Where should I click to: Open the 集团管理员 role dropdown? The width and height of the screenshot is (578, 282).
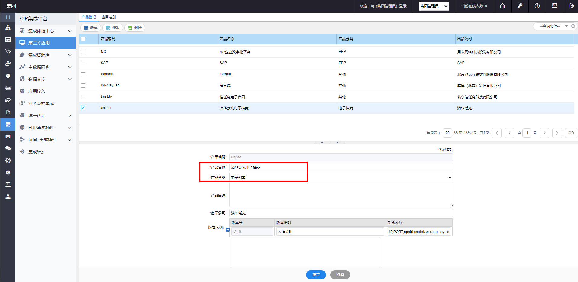(434, 6)
